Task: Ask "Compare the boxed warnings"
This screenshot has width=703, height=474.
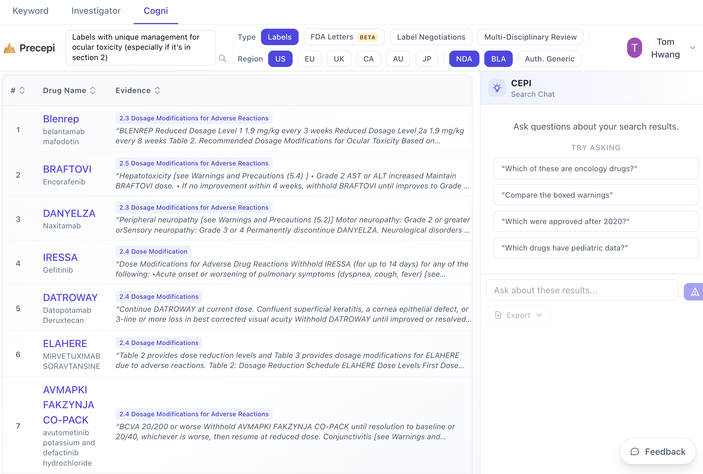Action: [596, 195]
